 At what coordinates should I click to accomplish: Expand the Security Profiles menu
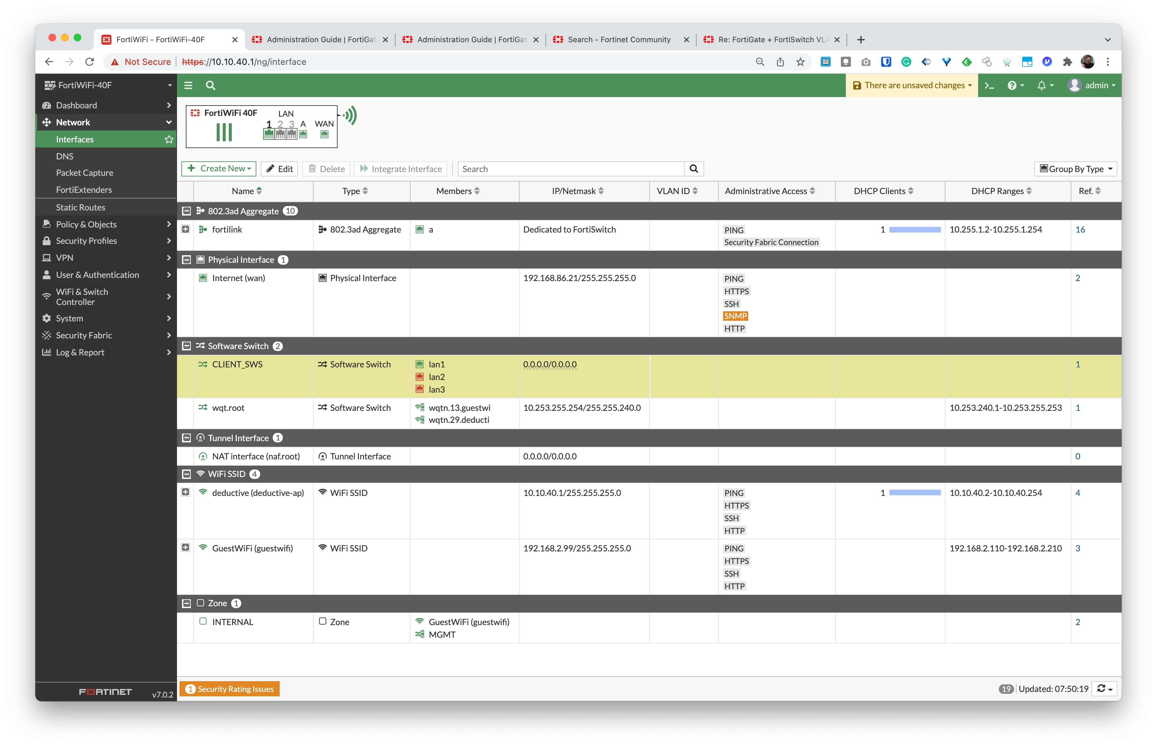pos(106,240)
